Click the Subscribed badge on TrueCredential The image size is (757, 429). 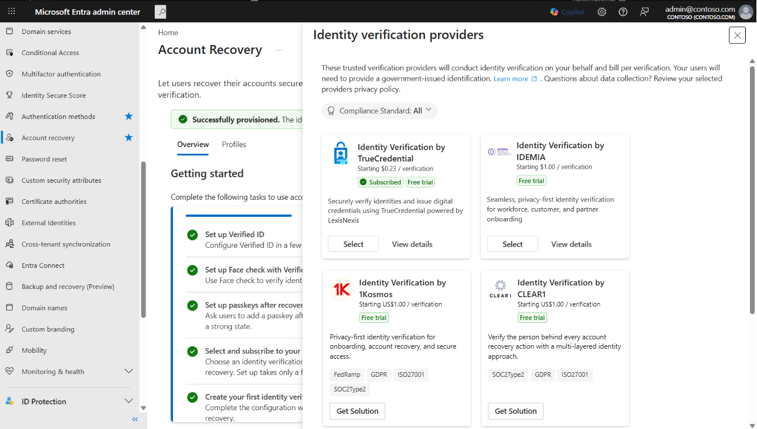[381, 182]
